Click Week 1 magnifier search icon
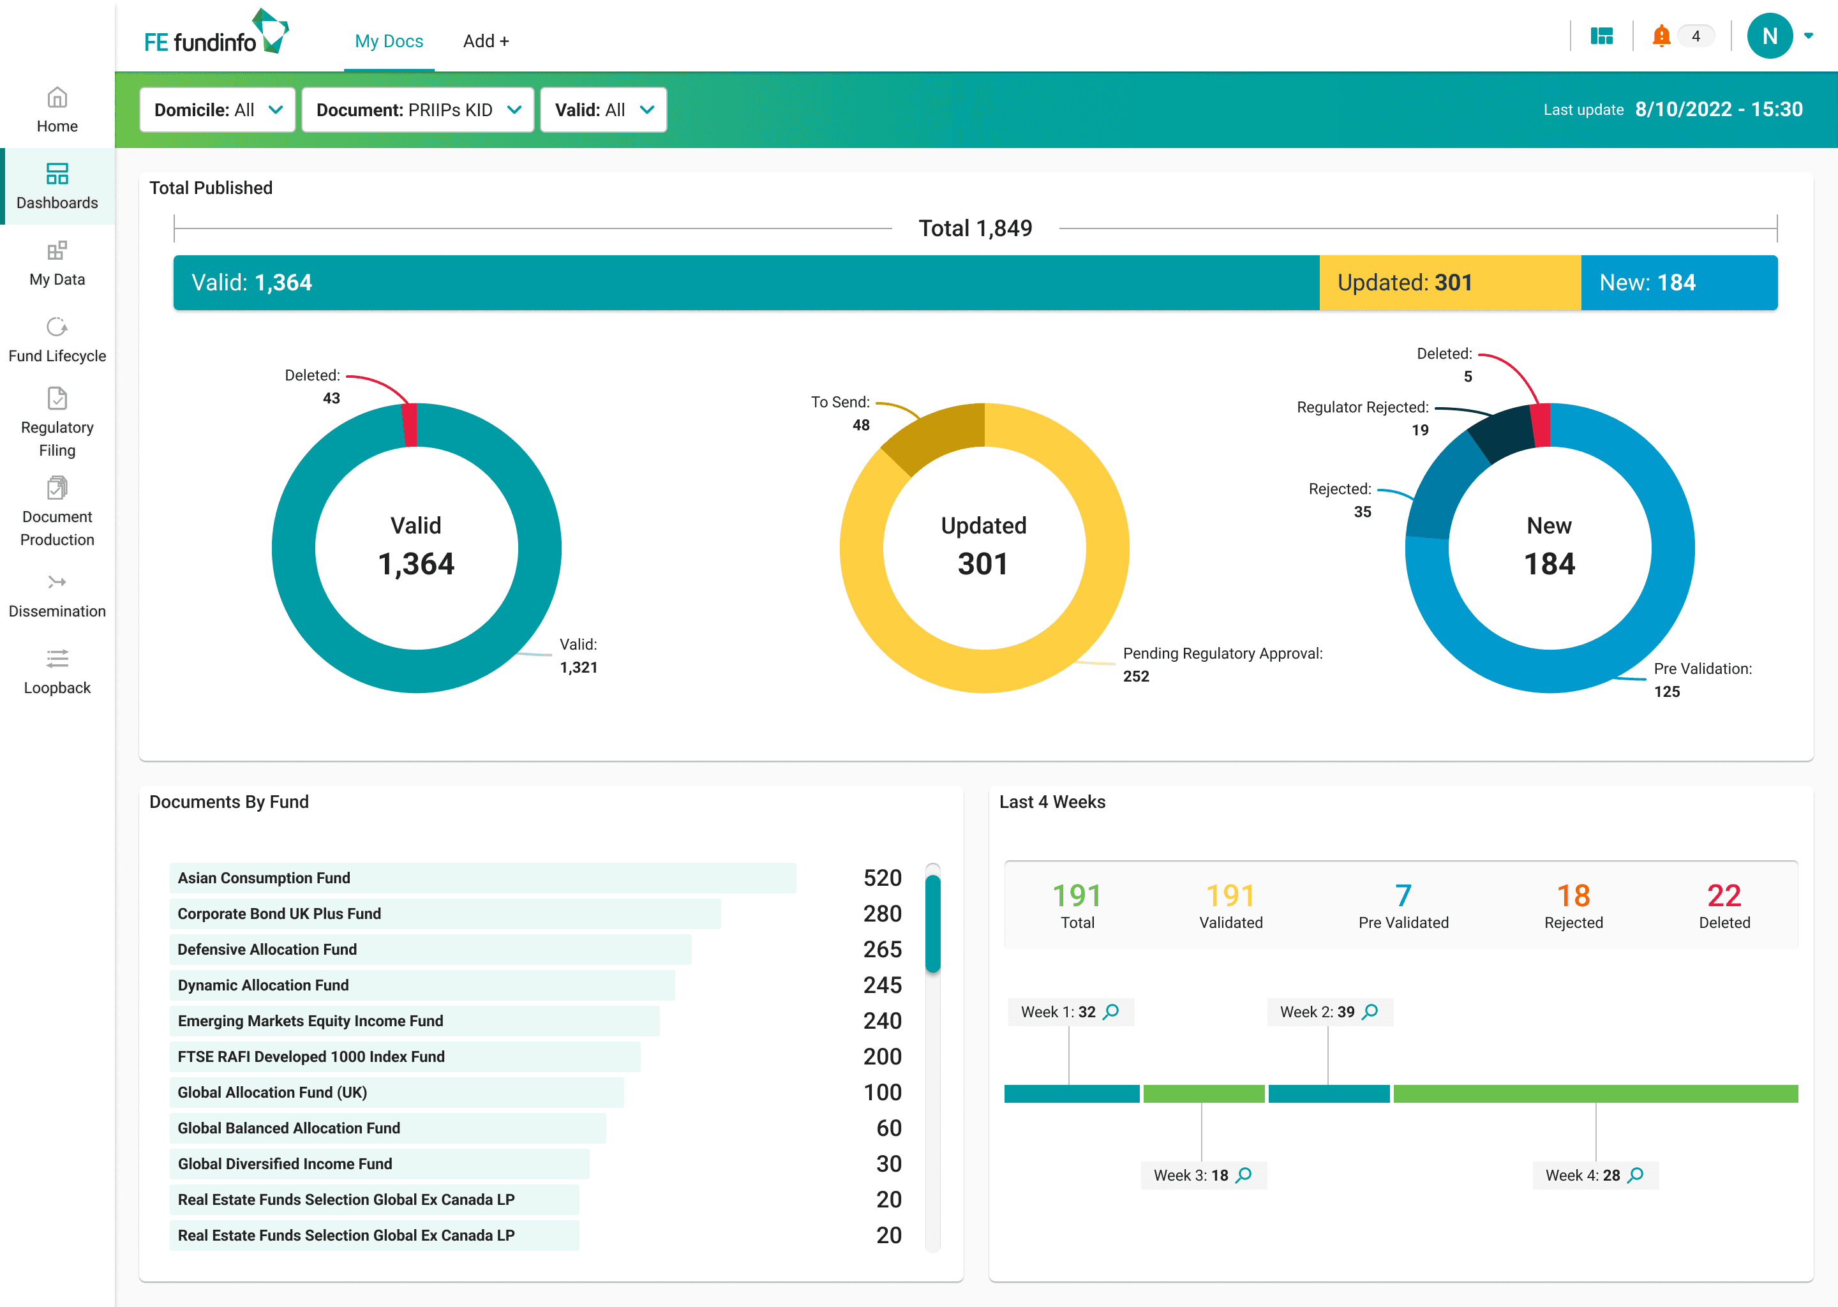The height and width of the screenshot is (1307, 1838). [1111, 1012]
